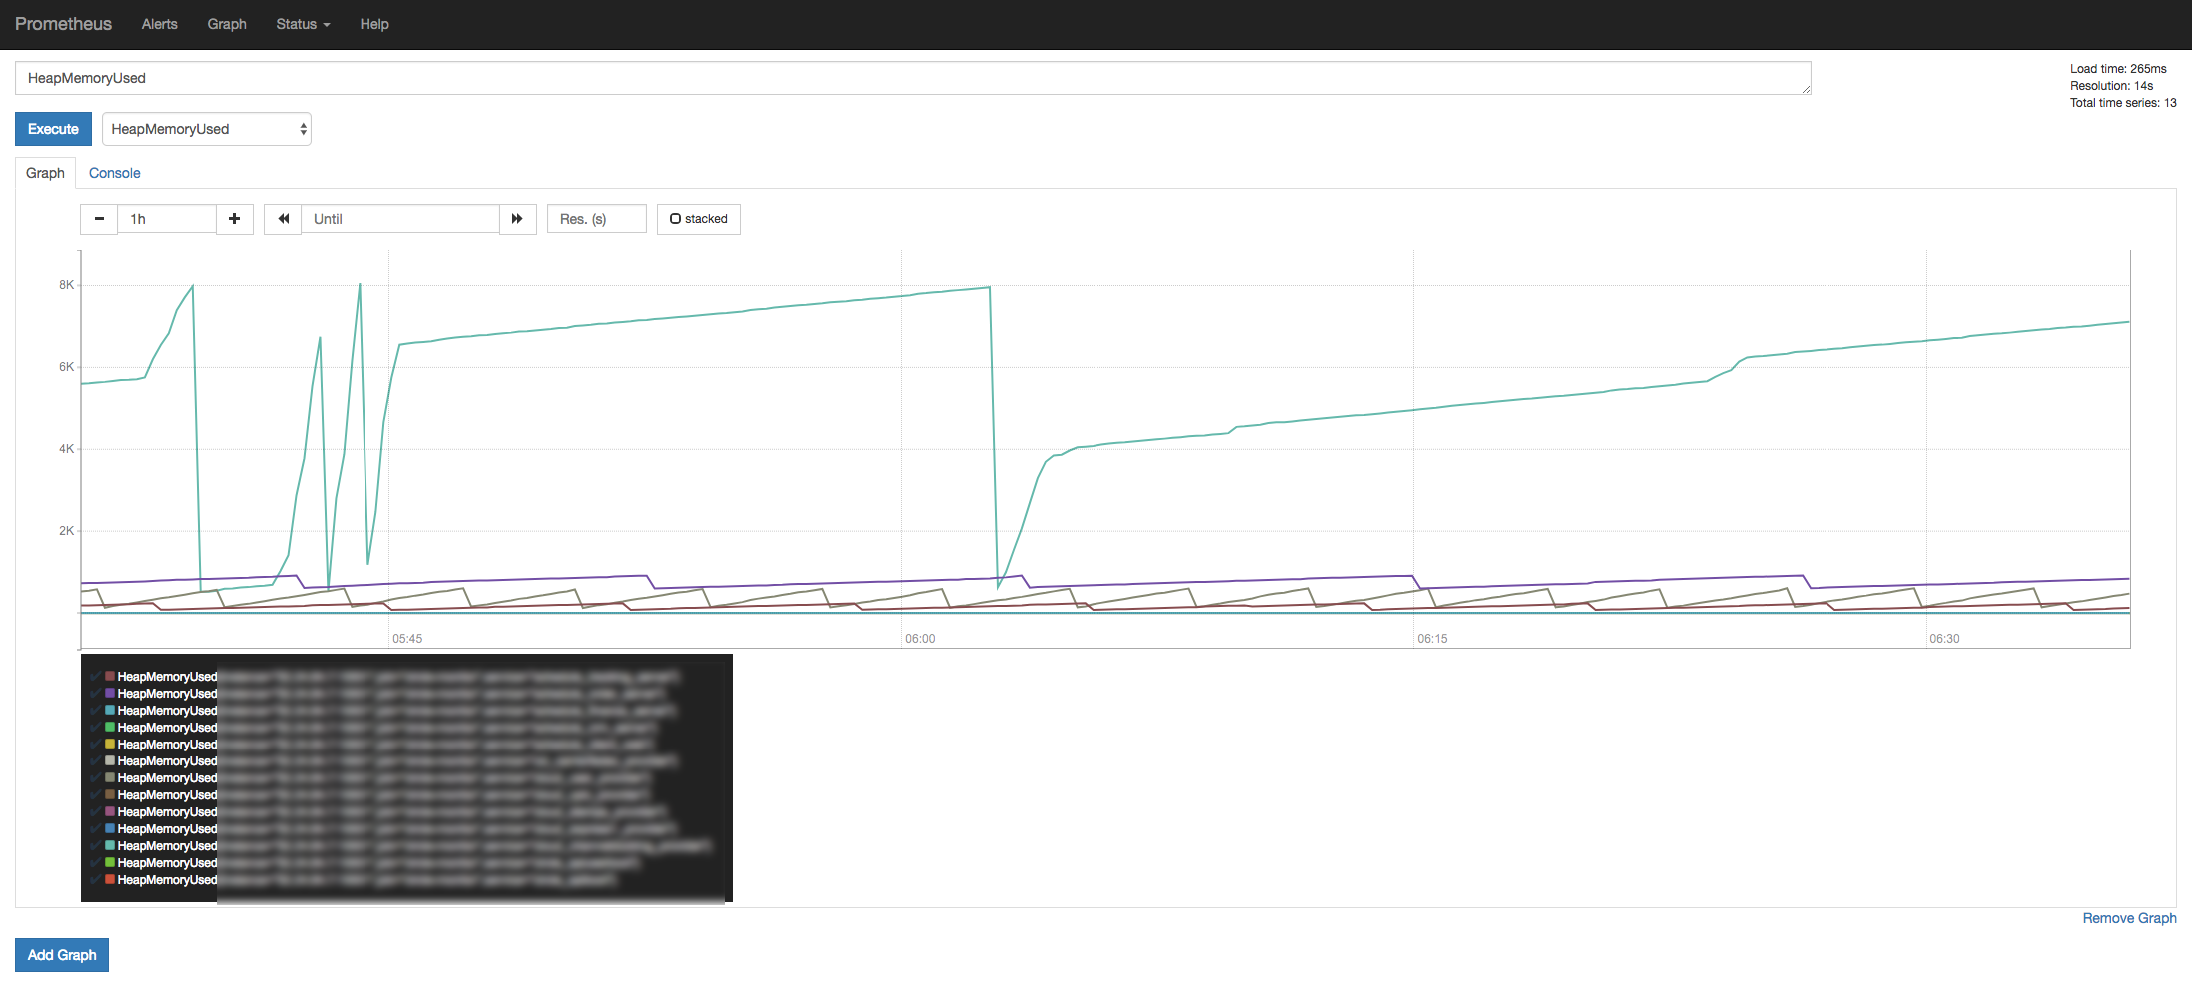2192x998 pixels.
Task: Toggle the checkmark of the purple legend series
Action: click(96, 694)
